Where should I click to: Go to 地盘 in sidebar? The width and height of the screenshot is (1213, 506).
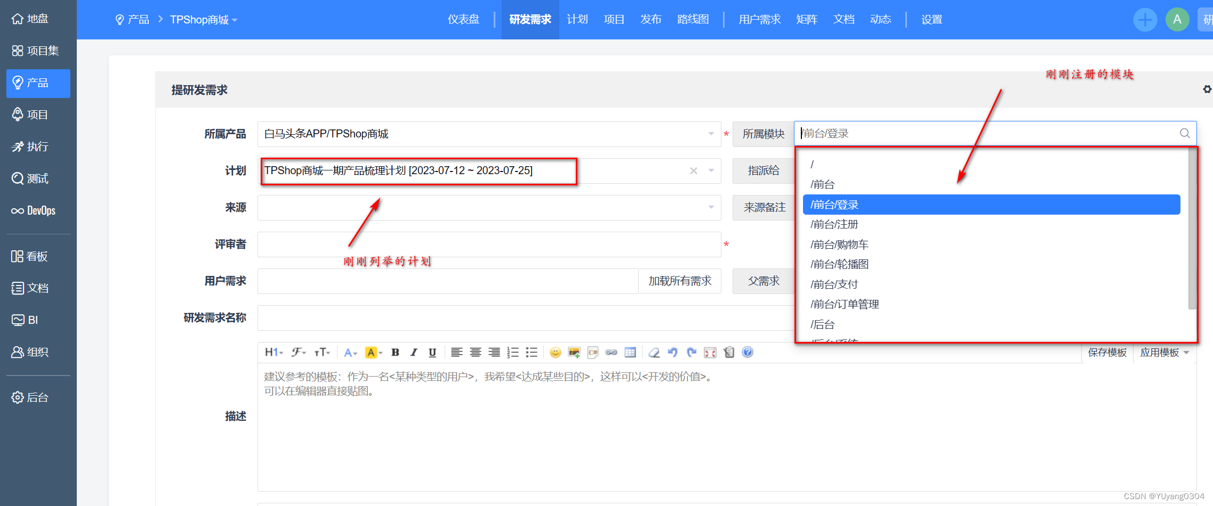[38, 19]
